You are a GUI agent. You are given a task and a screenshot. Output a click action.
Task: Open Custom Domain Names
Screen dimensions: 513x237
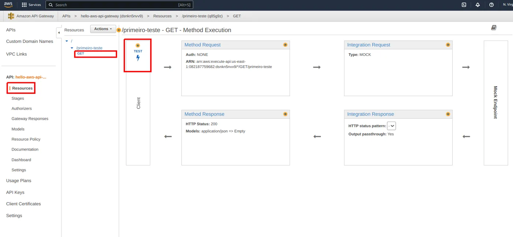[x=30, y=41]
